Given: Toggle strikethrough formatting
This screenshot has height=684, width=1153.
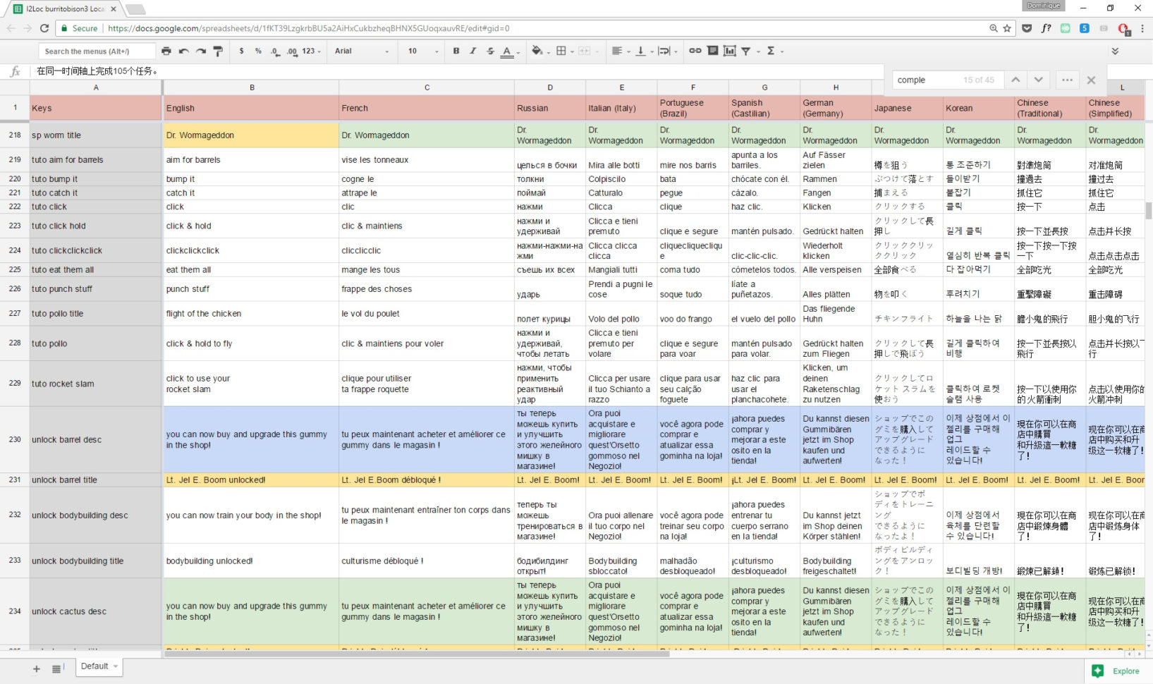Looking at the screenshot, I should click(x=489, y=51).
